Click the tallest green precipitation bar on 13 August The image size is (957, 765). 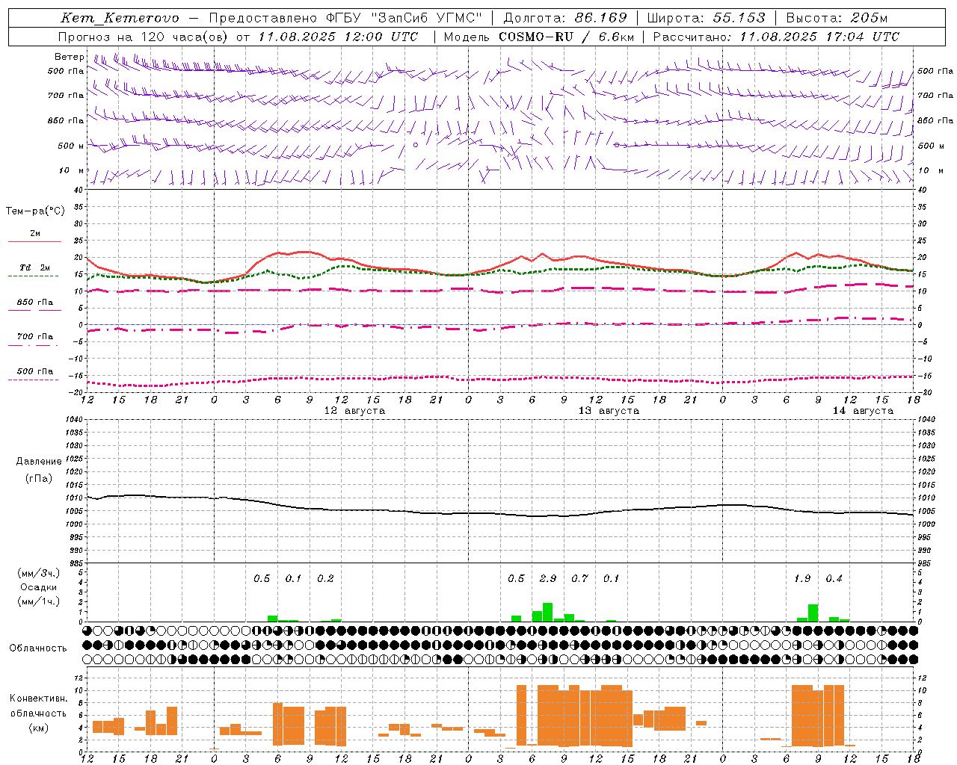[x=548, y=613]
